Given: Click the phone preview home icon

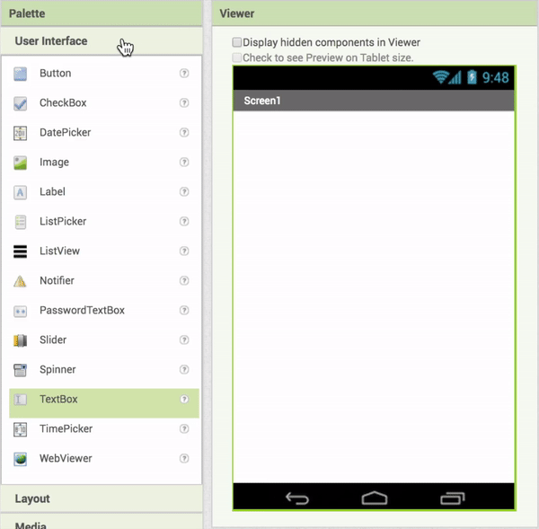Looking at the screenshot, I should click(375, 498).
